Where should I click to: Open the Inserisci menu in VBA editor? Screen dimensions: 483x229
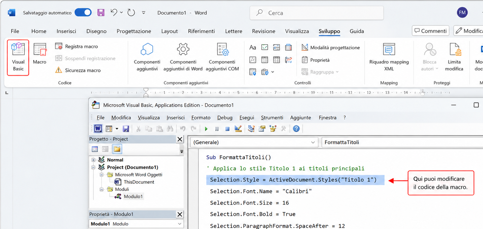[176, 117]
